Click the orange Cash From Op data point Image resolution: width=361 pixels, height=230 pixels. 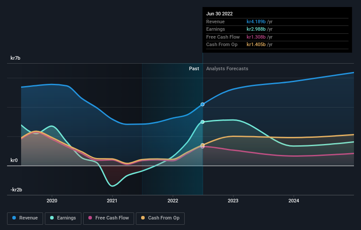[x=202, y=145]
